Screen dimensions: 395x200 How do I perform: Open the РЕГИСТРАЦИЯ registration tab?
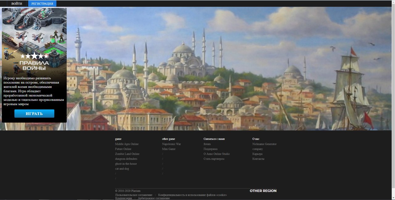[x=42, y=4]
